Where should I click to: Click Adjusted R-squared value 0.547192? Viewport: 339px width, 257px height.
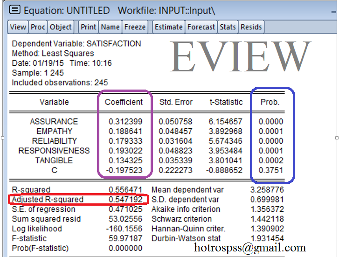(x=125, y=199)
